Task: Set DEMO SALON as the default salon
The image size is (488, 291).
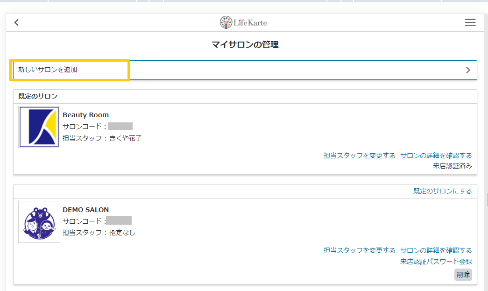Action: pos(443,191)
